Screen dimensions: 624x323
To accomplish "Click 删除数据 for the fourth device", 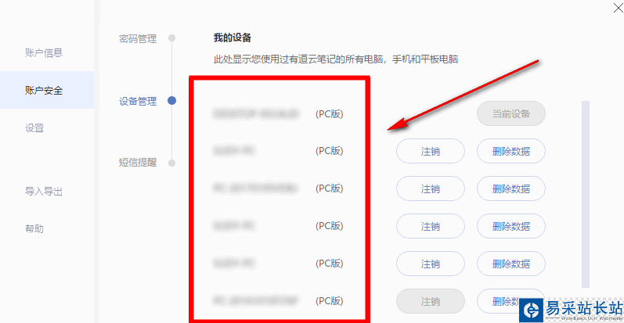I will [x=511, y=226].
